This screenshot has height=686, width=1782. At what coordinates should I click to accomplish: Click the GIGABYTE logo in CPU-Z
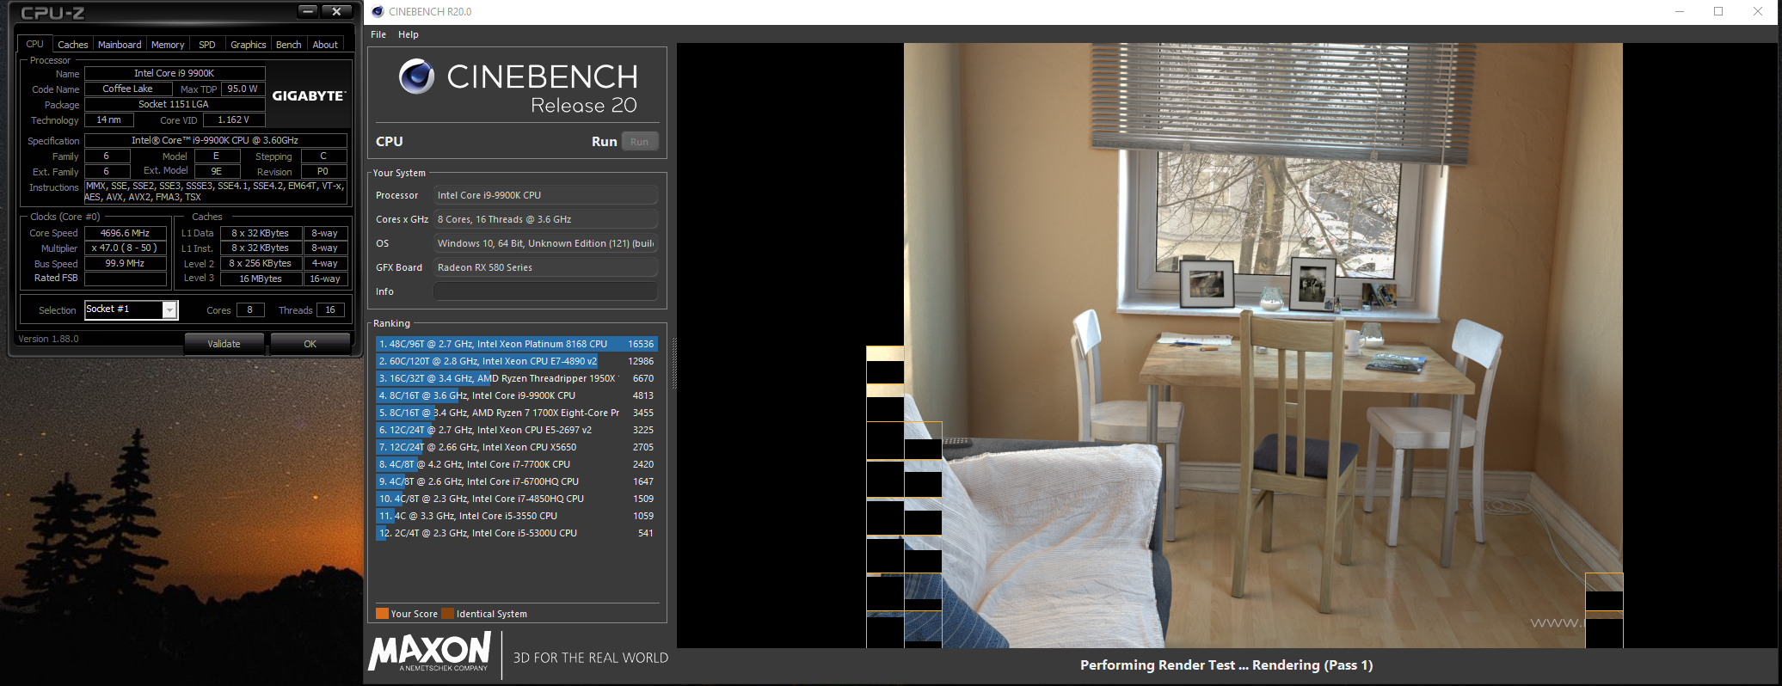(309, 96)
